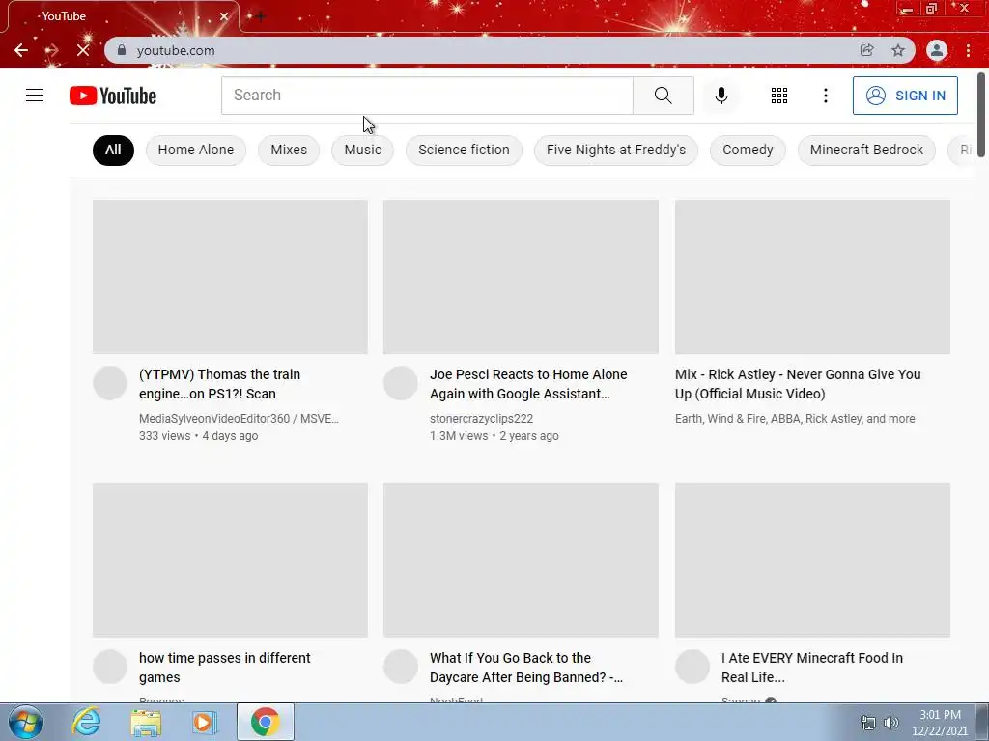
Task: Click channel avatar beside Thomas the train video
Action: 110,383
